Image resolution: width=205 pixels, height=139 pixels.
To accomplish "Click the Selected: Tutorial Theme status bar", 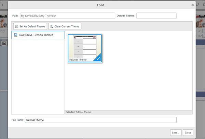I will coord(128,112).
